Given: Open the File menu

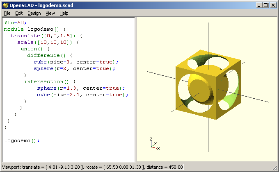Looking at the screenshot, I should [7, 13].
